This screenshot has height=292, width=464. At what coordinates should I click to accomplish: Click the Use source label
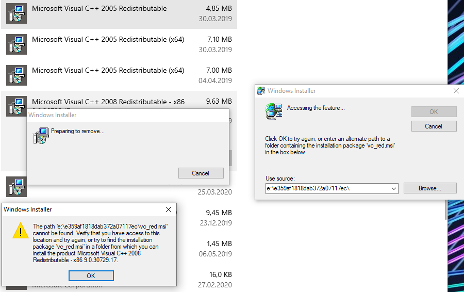[x=280, y=179]
